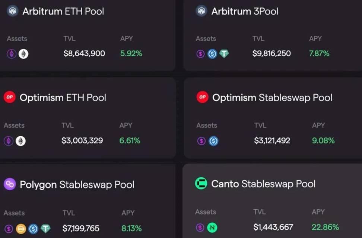Select the purple ETH asset icon in Optimism ETH Pool
This screenshot has width=362, height=238.
(9, 141)
